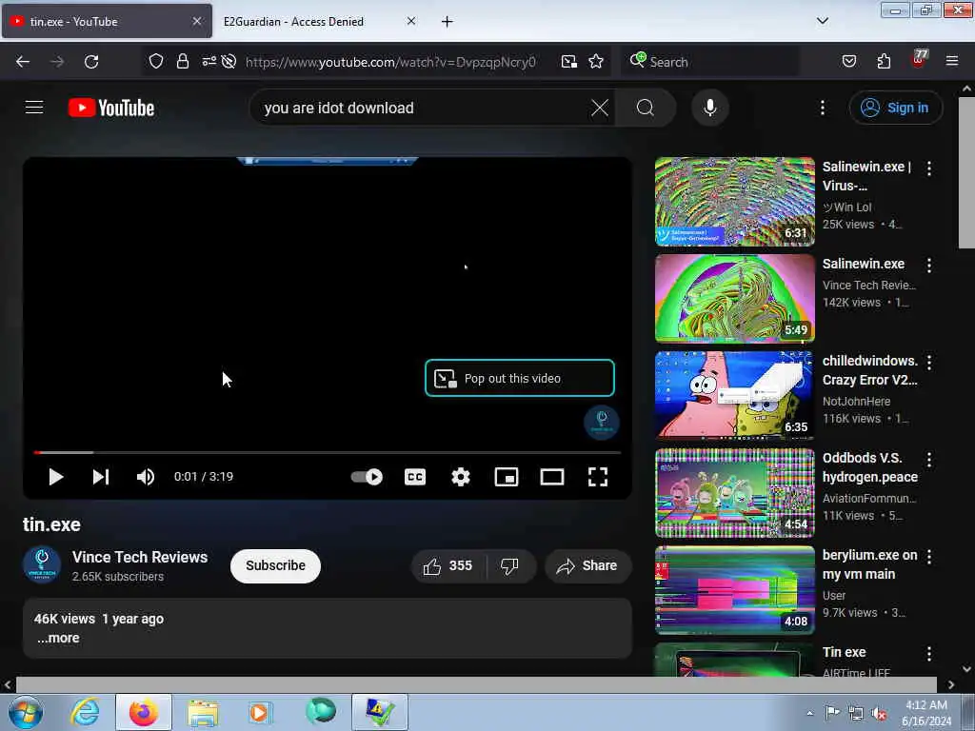Image resolution: width=975 pixels, height=731 pixels.
Task: Open Windows Start menu
Action: pyautogui.click(x=25, y=712)
